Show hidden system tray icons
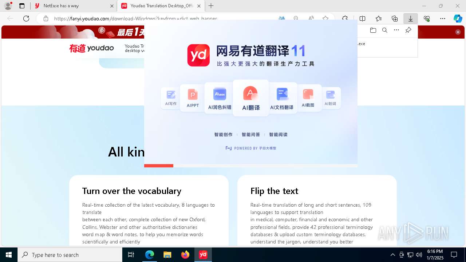Image resolution: width=466 pixels, height=262 pixels. pyautogui.click(x=392, y=255)
